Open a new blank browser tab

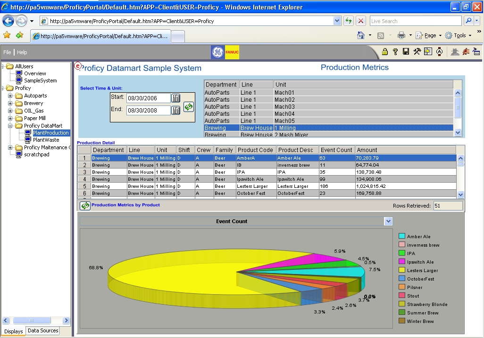point(178,36)
